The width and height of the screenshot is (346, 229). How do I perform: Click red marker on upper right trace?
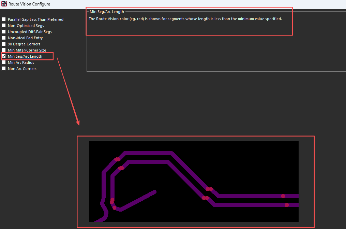pyautogui.click(x=283, y=196)
